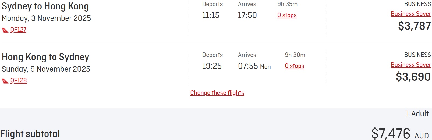Click the Qantas logo beside QF127

pyautogui.click(x=5, y=30)
